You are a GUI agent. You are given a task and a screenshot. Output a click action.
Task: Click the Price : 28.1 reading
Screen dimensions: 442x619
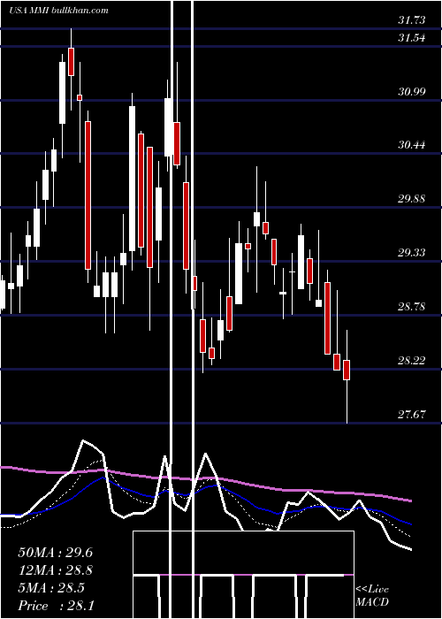tap(56, 605)
